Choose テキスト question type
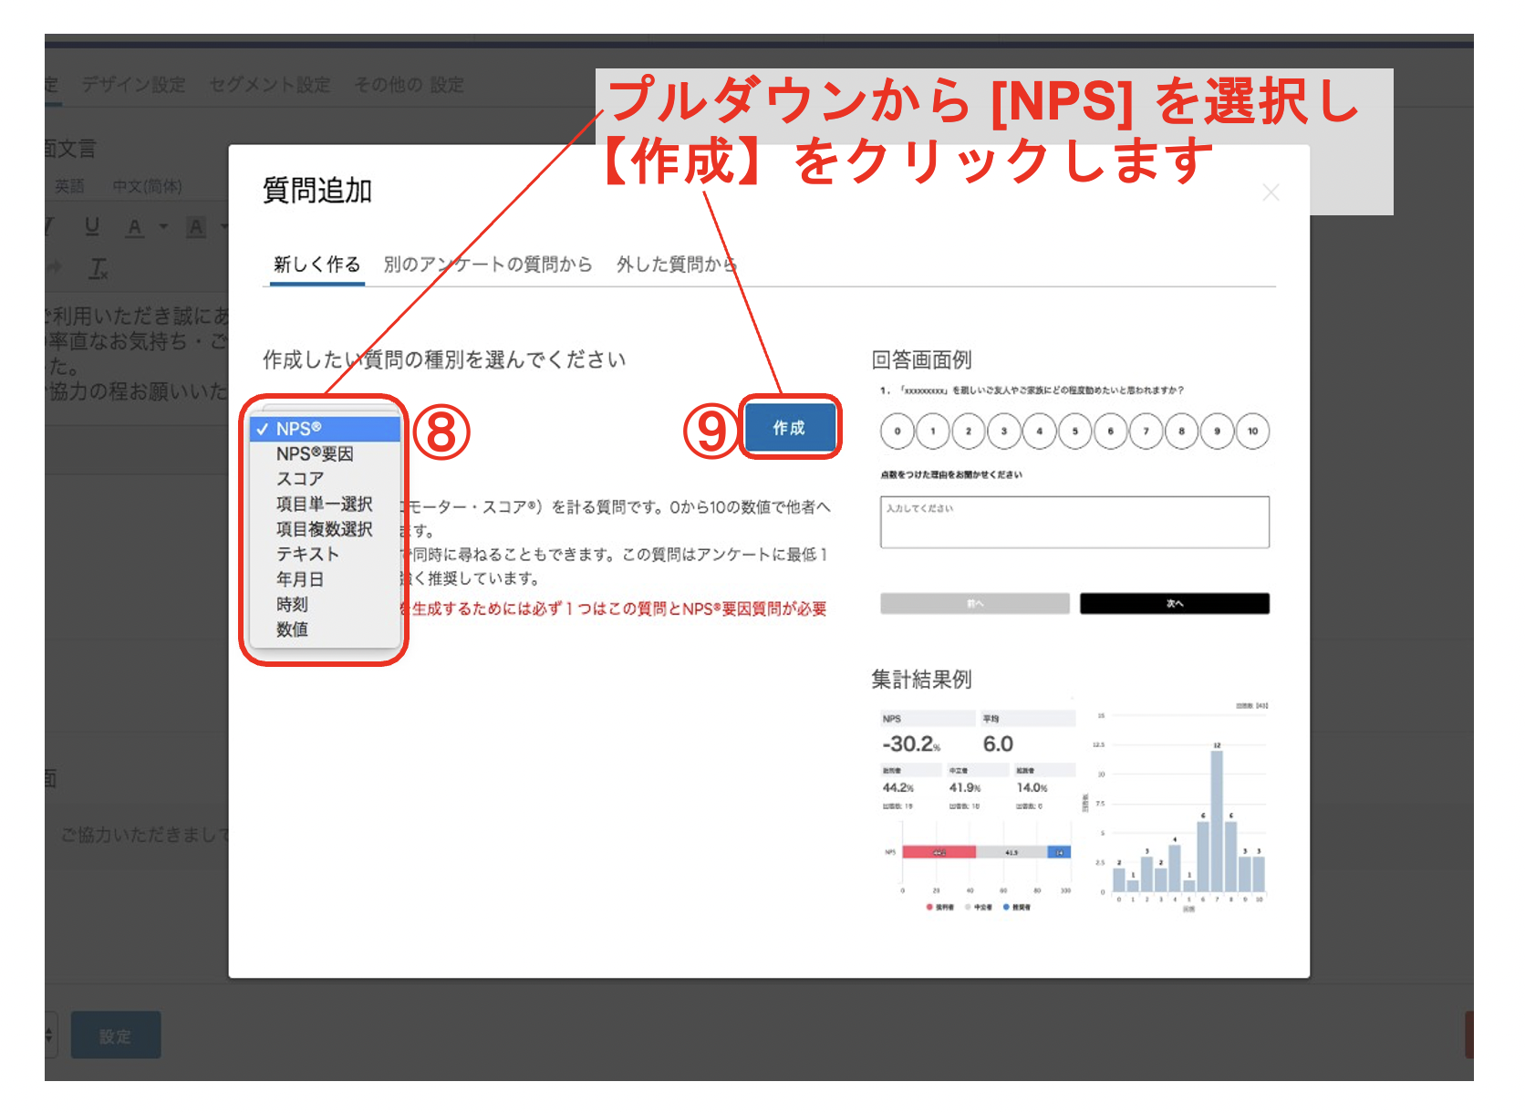 click(325, 554)
